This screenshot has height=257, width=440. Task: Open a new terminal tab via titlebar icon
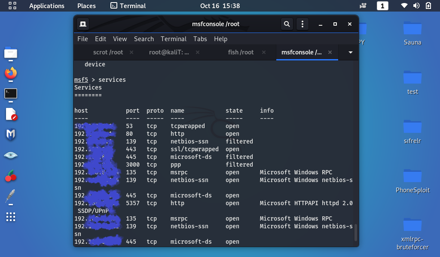coord(83,24)
